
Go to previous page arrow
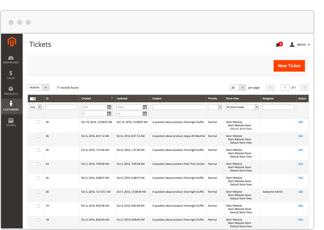coord(270,87)
